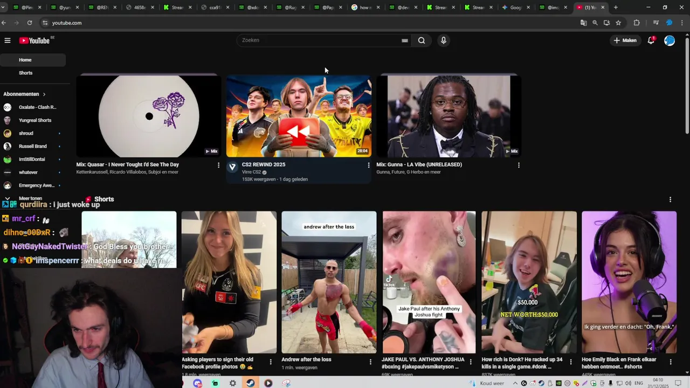Show hidden system tray icons

click(515, 383)
